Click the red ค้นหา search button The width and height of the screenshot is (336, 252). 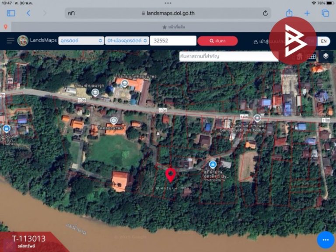pos(217,41)
